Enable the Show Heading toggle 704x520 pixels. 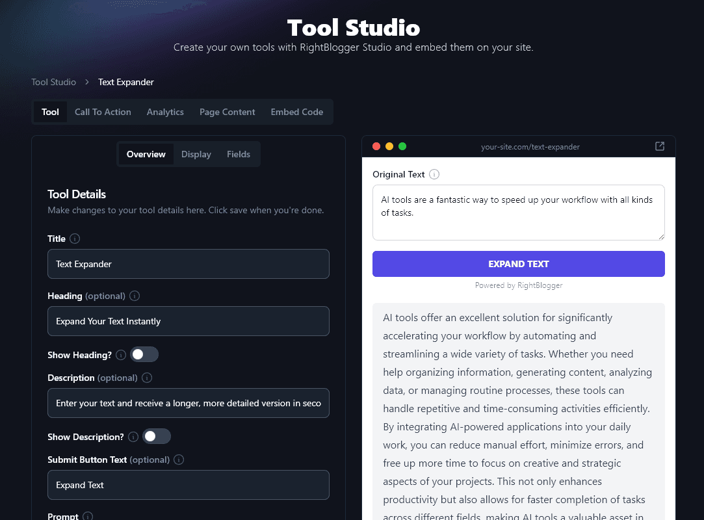coord(144,354)
